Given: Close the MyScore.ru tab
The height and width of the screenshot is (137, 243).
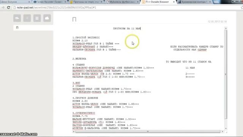Looking at the screenshot, I should tap(138, 2).
